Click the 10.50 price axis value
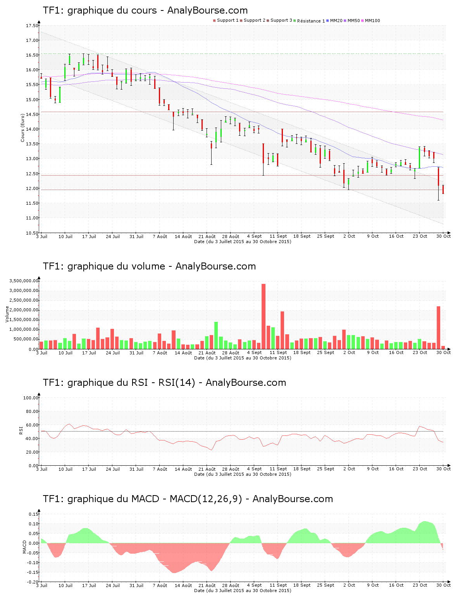The width and height of the screenshot is (465, 601). [x=32, y=233]
